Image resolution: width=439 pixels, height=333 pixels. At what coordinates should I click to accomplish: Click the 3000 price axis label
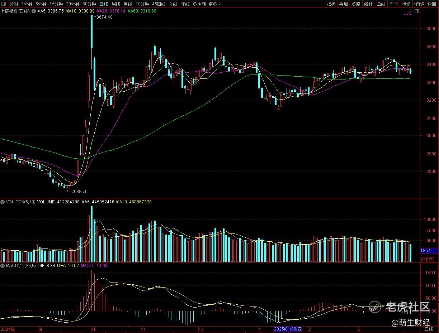pos(431,136)
